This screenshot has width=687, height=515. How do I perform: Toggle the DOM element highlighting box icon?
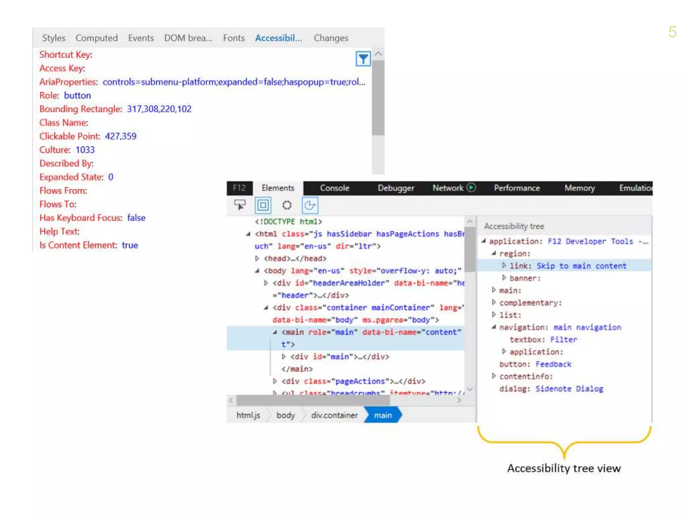pyautogui.click(x=263, y=205)
